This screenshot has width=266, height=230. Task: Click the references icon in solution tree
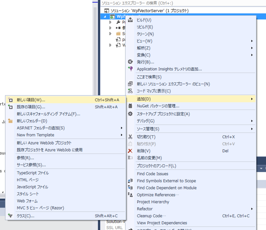coord(118,28)
